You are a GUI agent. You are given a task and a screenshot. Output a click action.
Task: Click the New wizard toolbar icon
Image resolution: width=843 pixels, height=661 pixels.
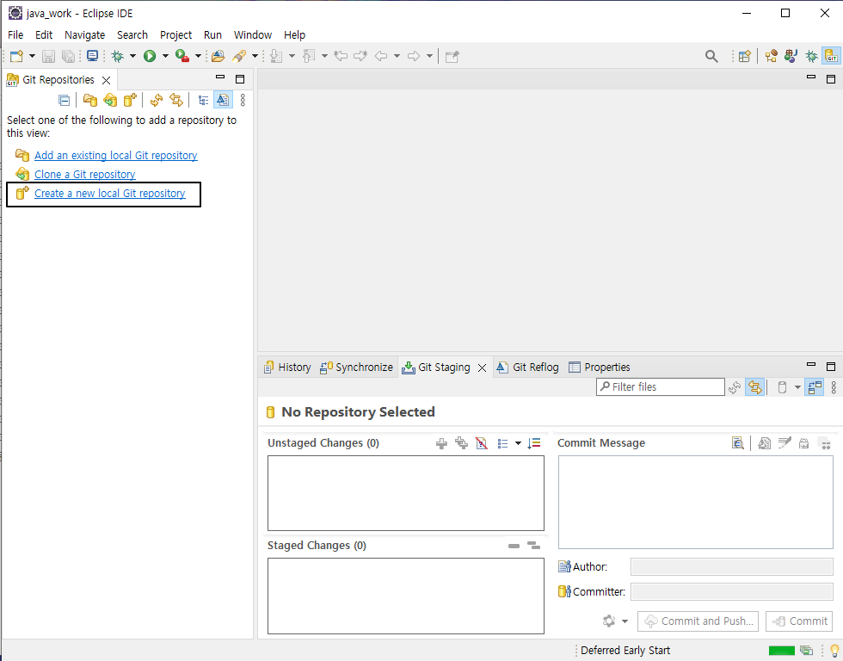17,56
